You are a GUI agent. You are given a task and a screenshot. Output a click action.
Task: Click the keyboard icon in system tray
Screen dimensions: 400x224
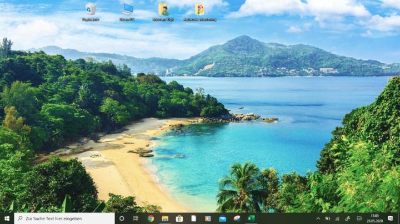(x=359, y=218)
